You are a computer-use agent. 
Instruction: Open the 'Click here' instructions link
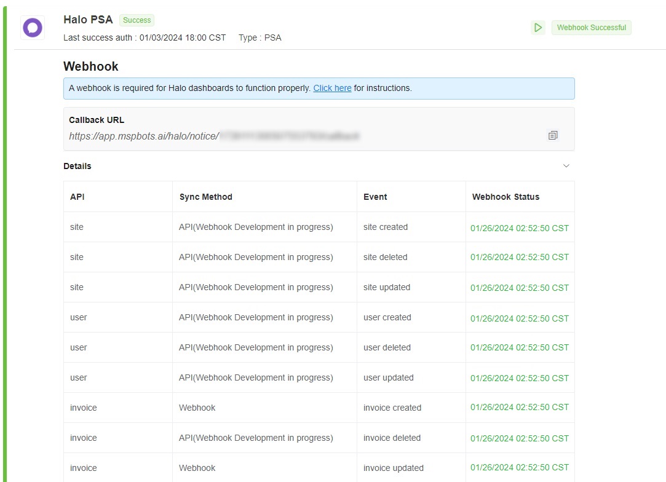[x=332, y=88]
